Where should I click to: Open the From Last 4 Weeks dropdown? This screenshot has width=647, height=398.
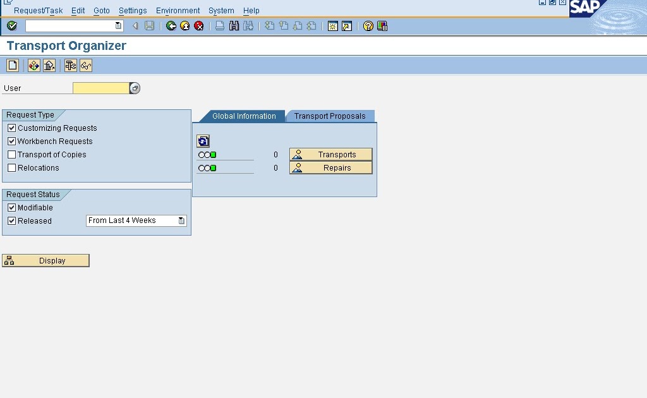coord(182,220)
